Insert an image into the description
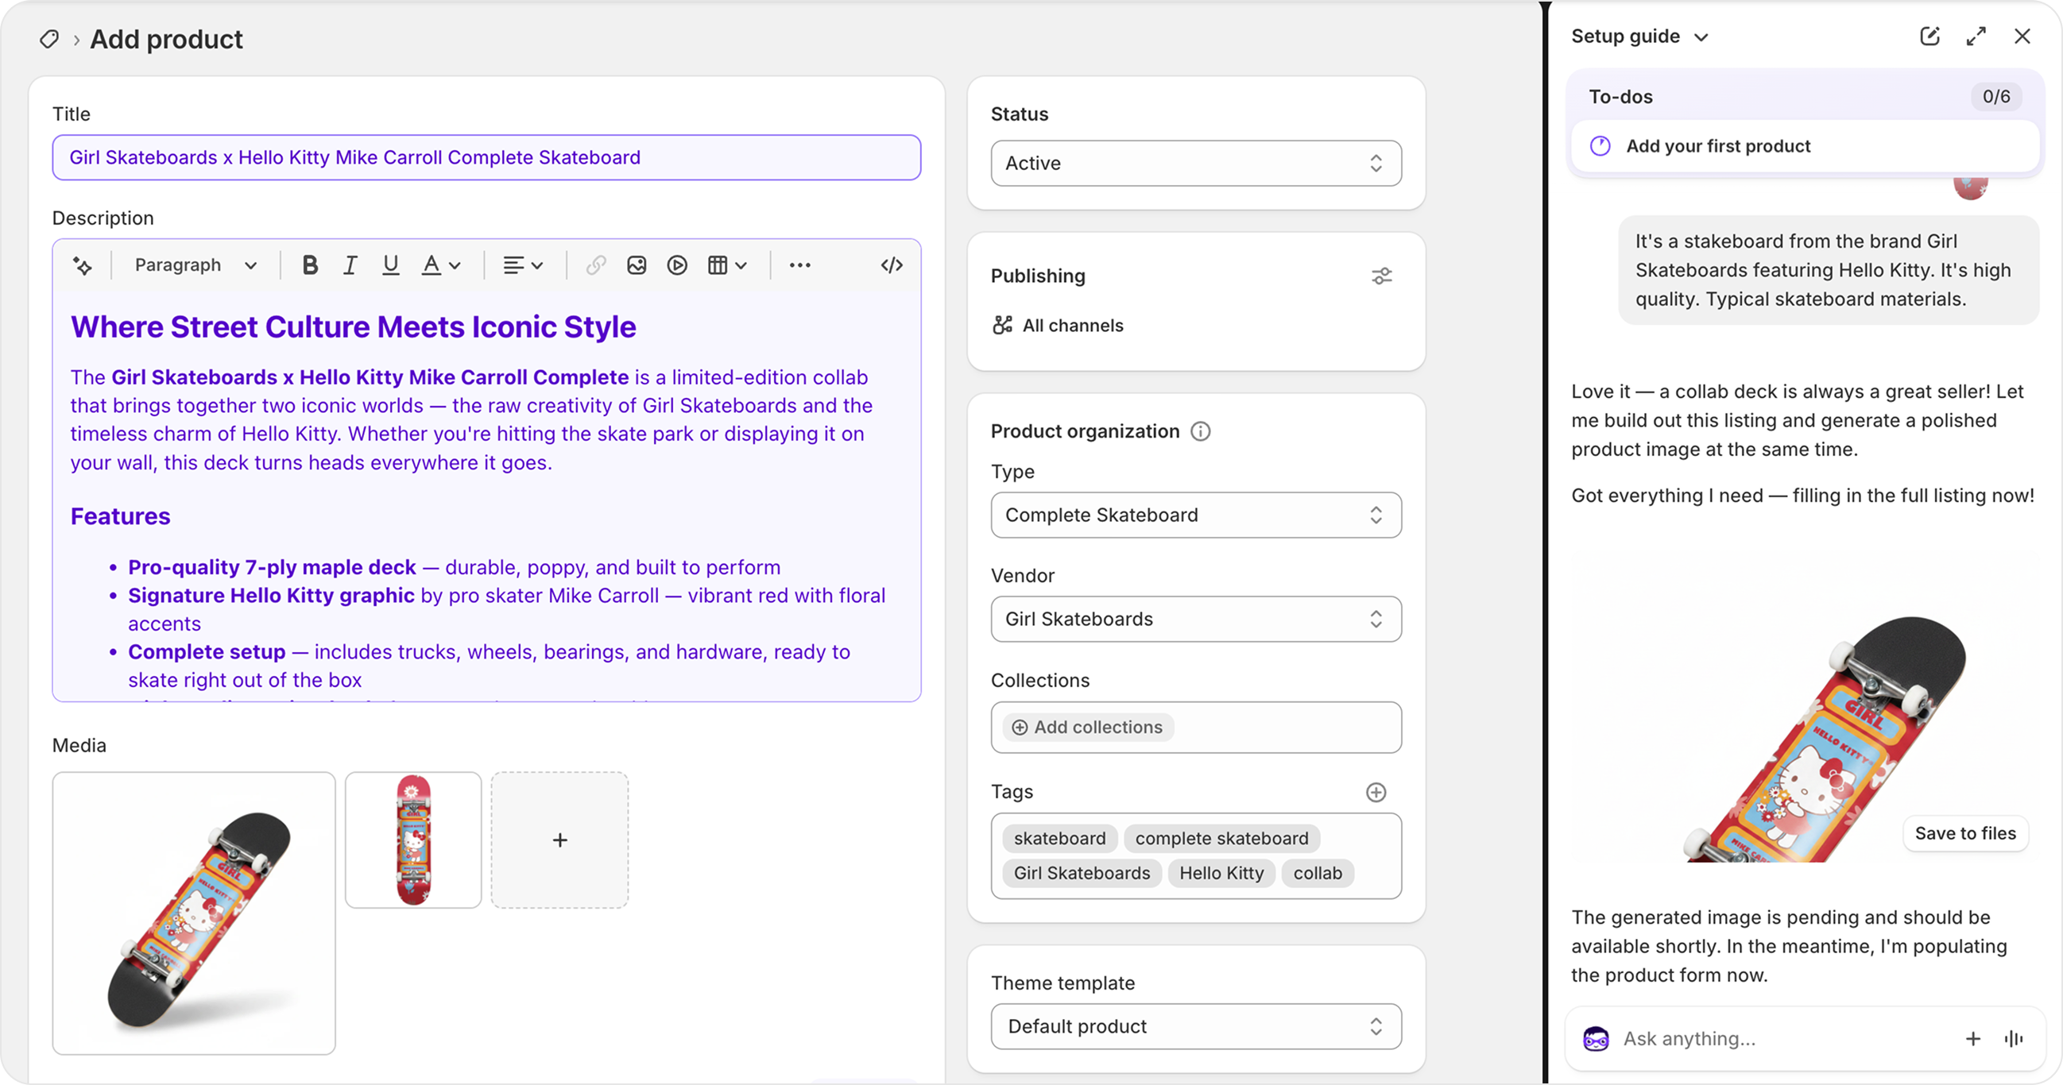Image resolution: width=2063 pixels, height=1085 pixels. (637, 265)
